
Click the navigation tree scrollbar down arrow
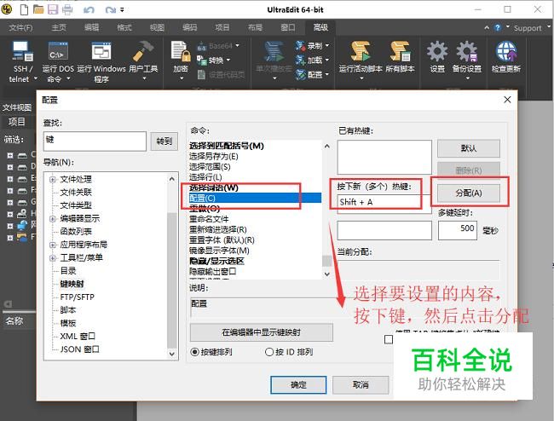pyautogui.click(x=171, y=354)
